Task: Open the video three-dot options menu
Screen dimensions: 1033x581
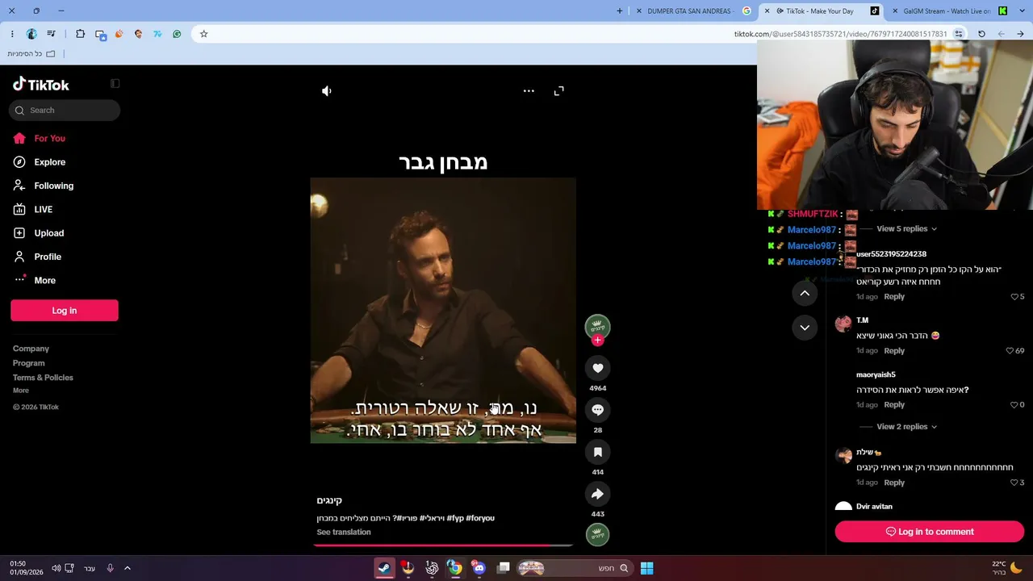Action: click(x=529, y=91)
